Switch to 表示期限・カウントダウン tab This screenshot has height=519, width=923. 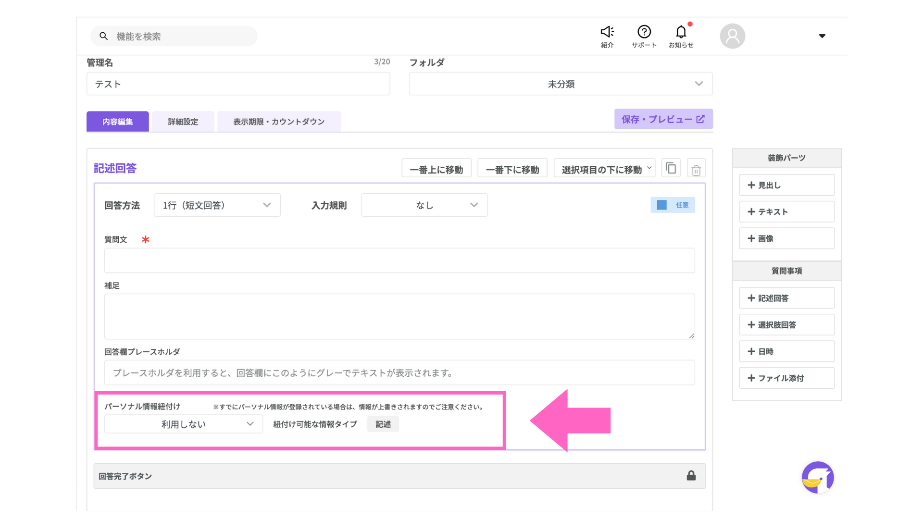pos(279,122)
